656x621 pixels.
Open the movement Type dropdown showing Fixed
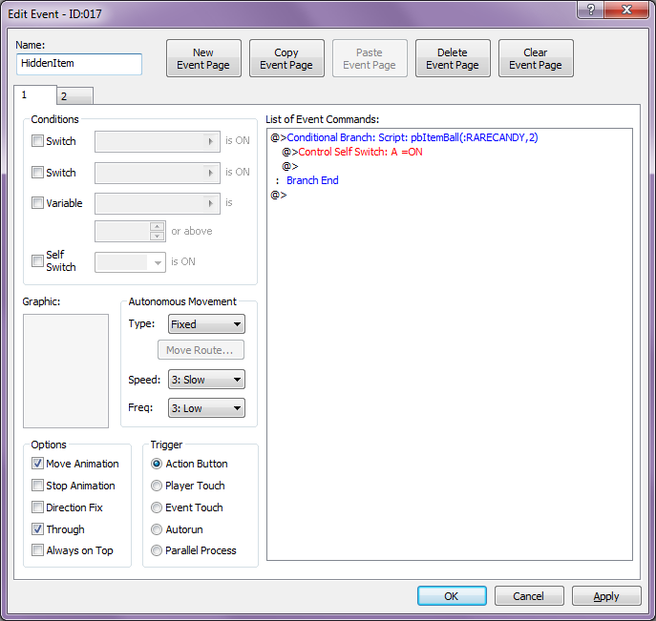tap(206, 324)
